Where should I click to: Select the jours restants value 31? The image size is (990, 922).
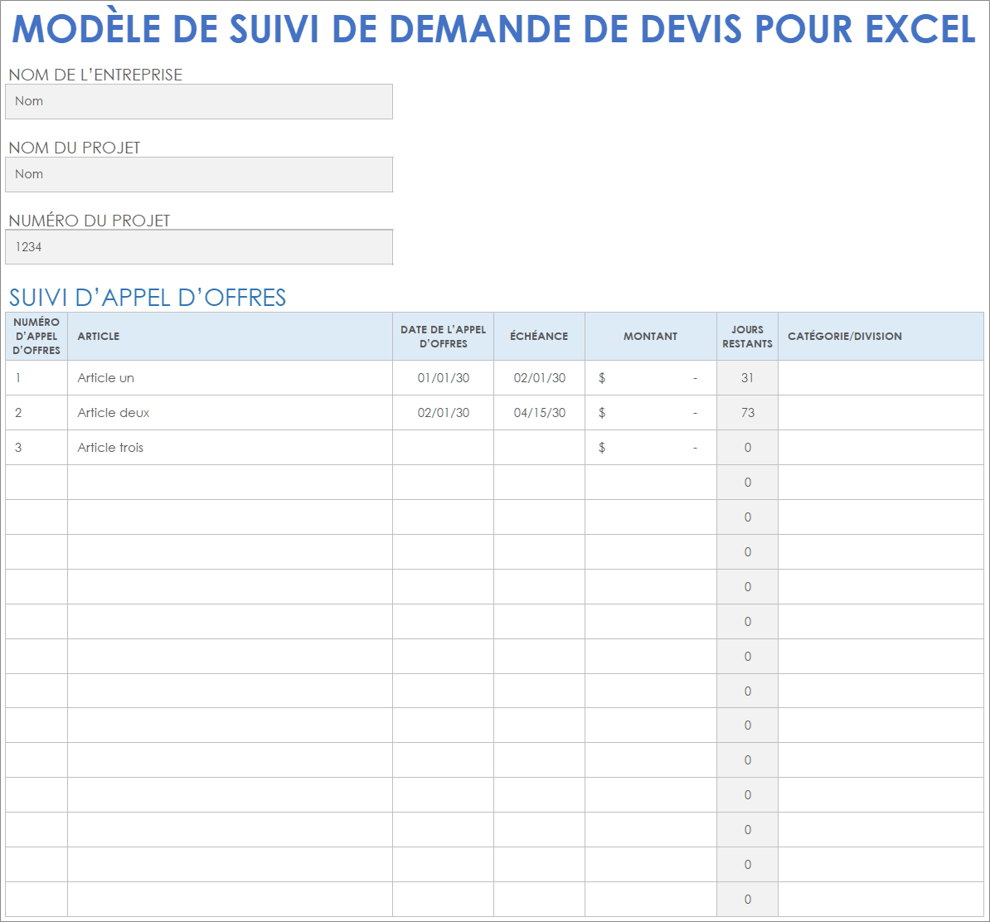[x=747, y=377]
